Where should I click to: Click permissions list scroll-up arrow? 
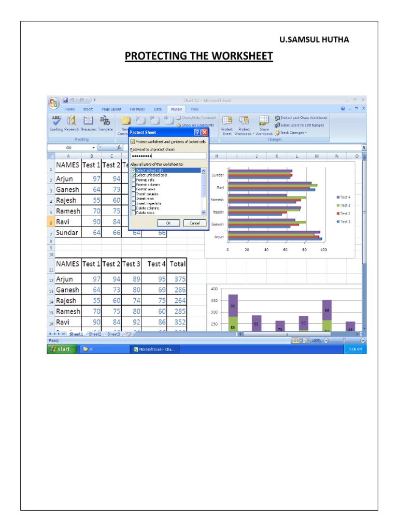(203, 171)
